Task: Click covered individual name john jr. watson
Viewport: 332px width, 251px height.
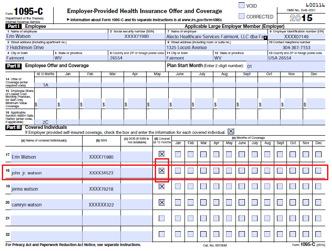Action: pyautogui.click(x=46, y=173)
